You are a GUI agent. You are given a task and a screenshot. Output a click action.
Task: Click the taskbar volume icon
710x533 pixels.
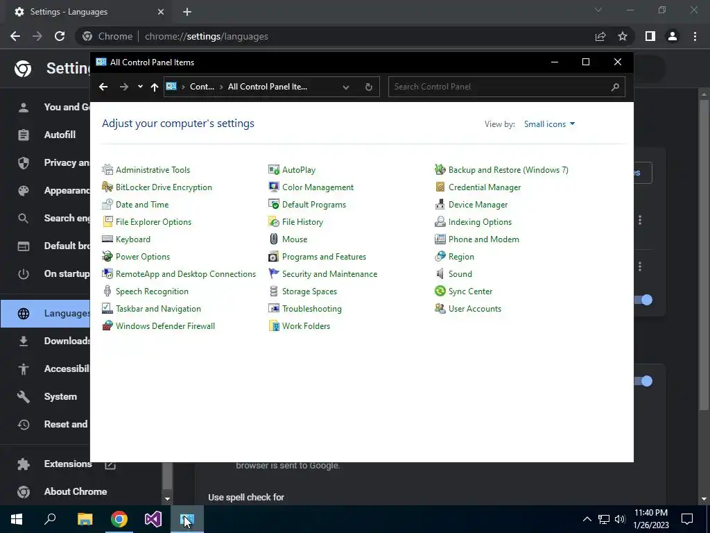(620, 519)
